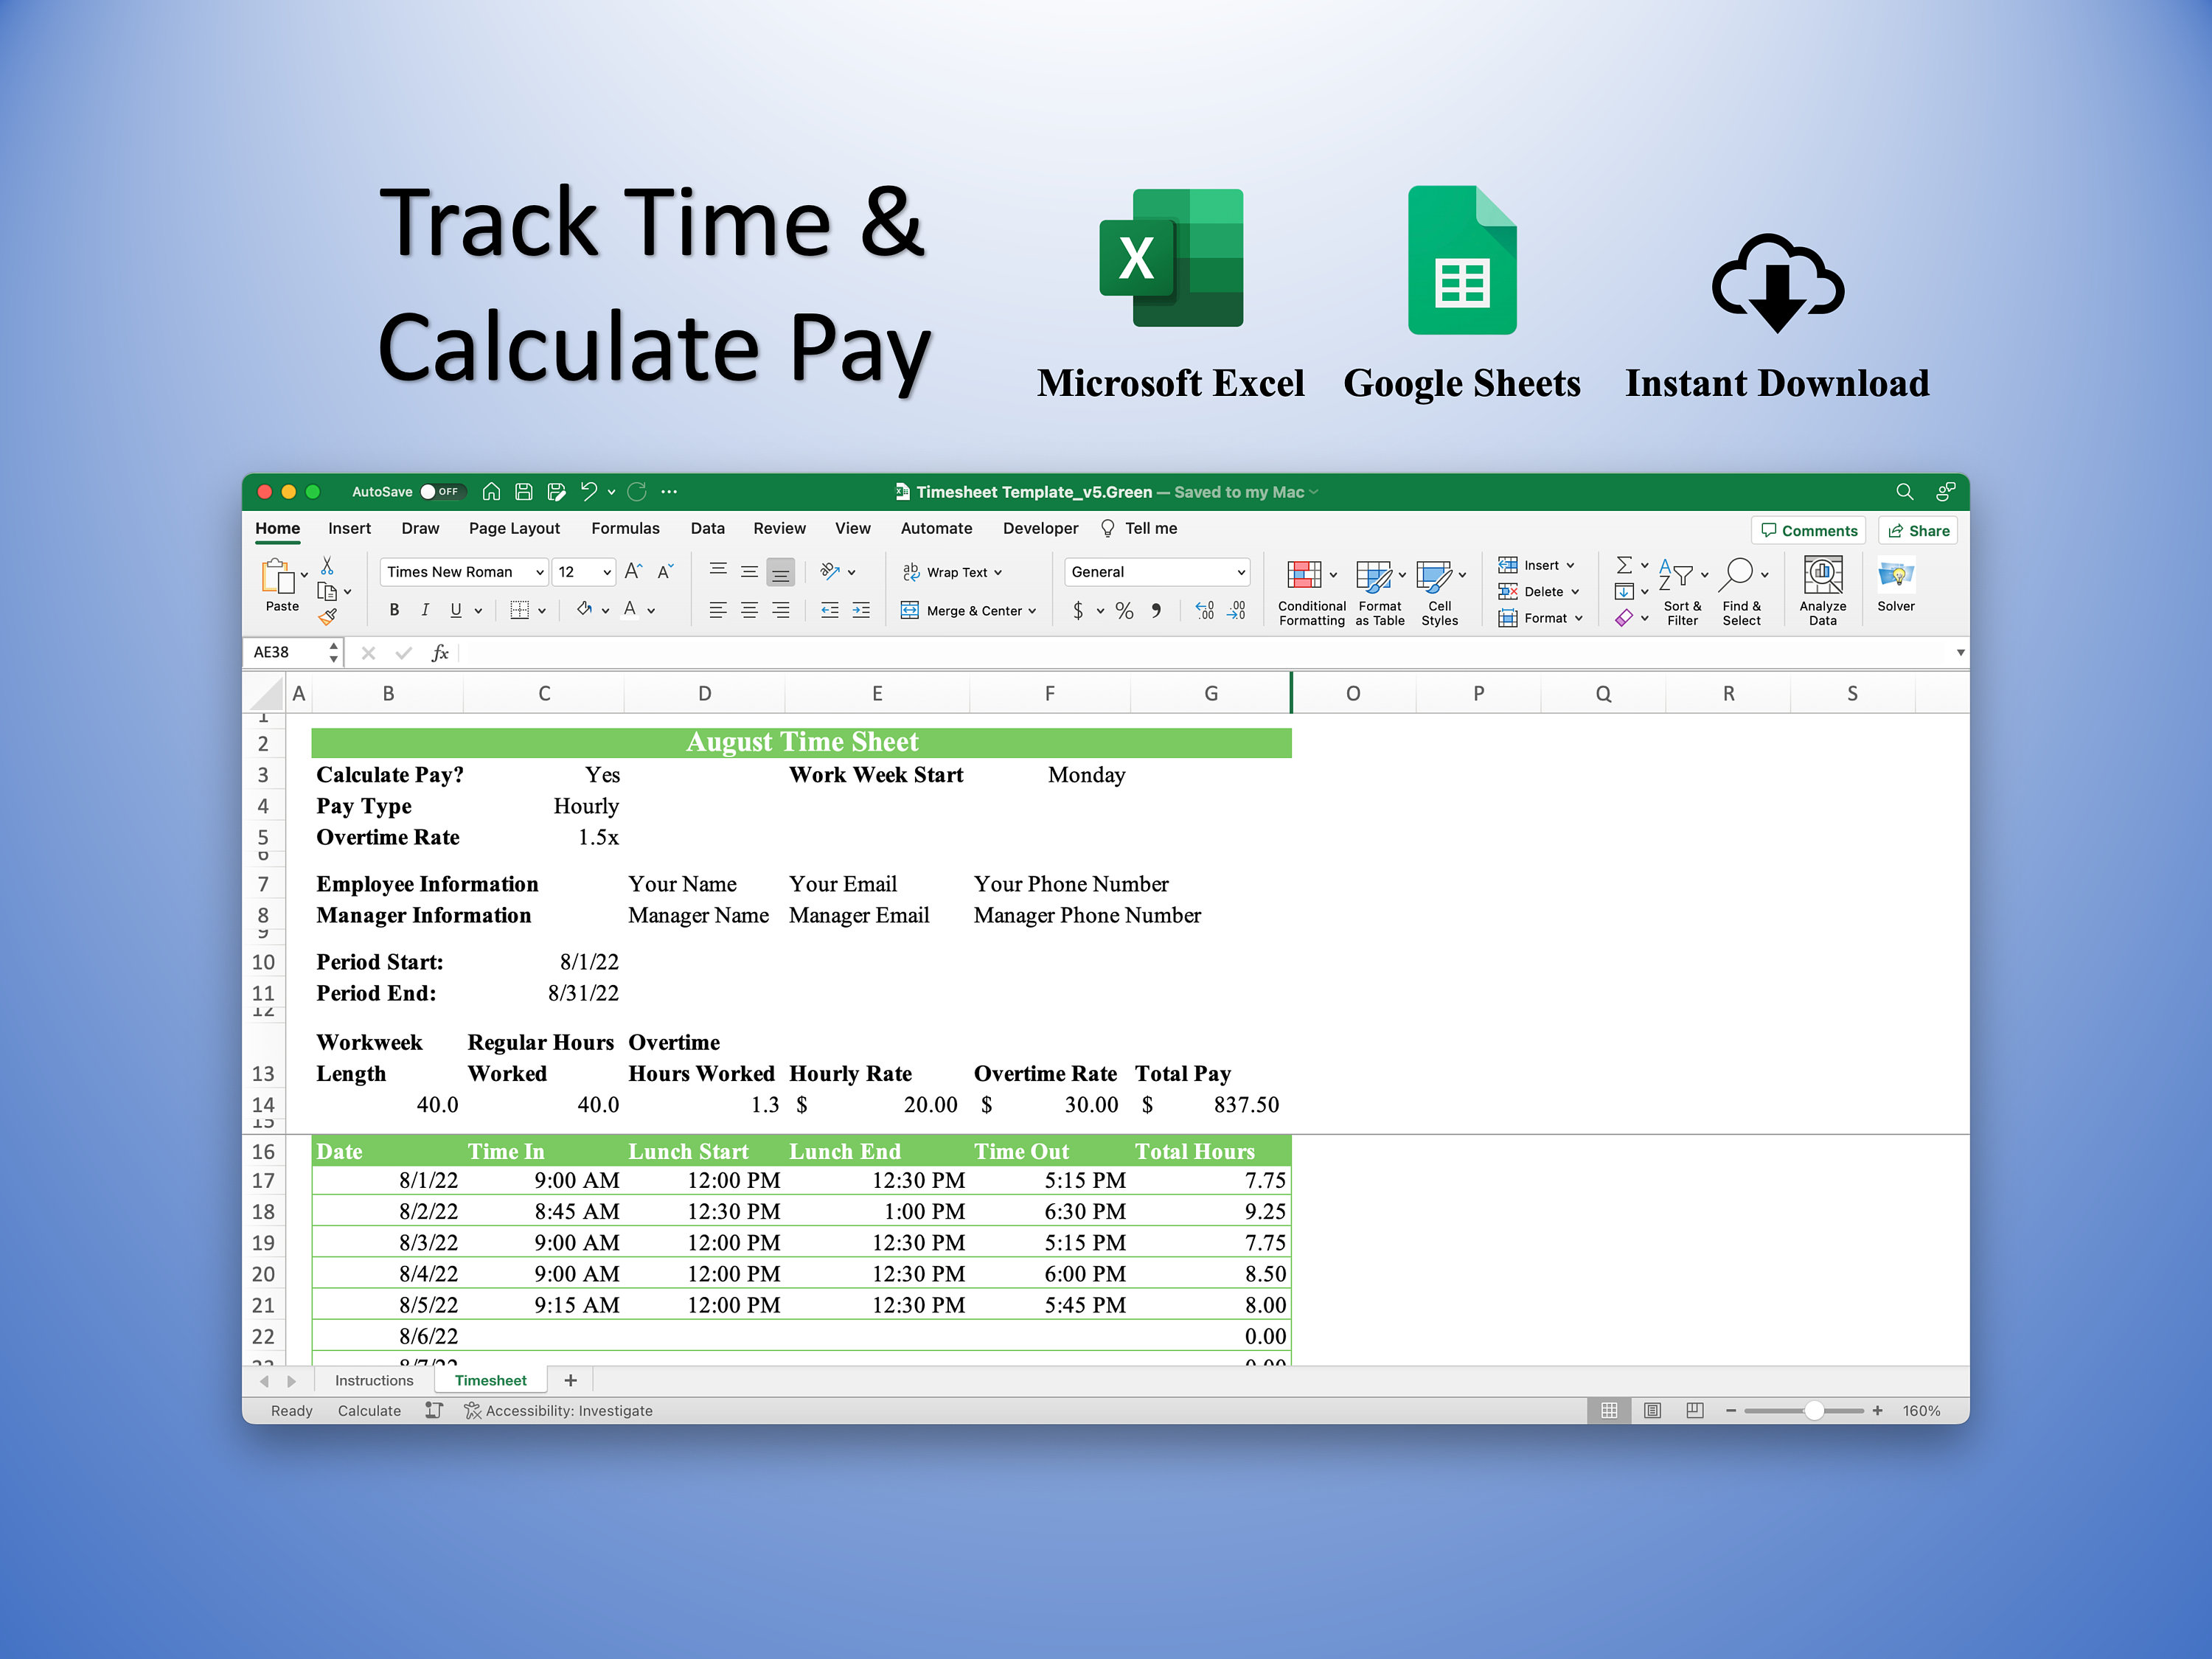Viewport: 2212px width, 1659px height.
Task: Click the Select All corner triangle
Action: pyautogui.click(x=267, y=693)
